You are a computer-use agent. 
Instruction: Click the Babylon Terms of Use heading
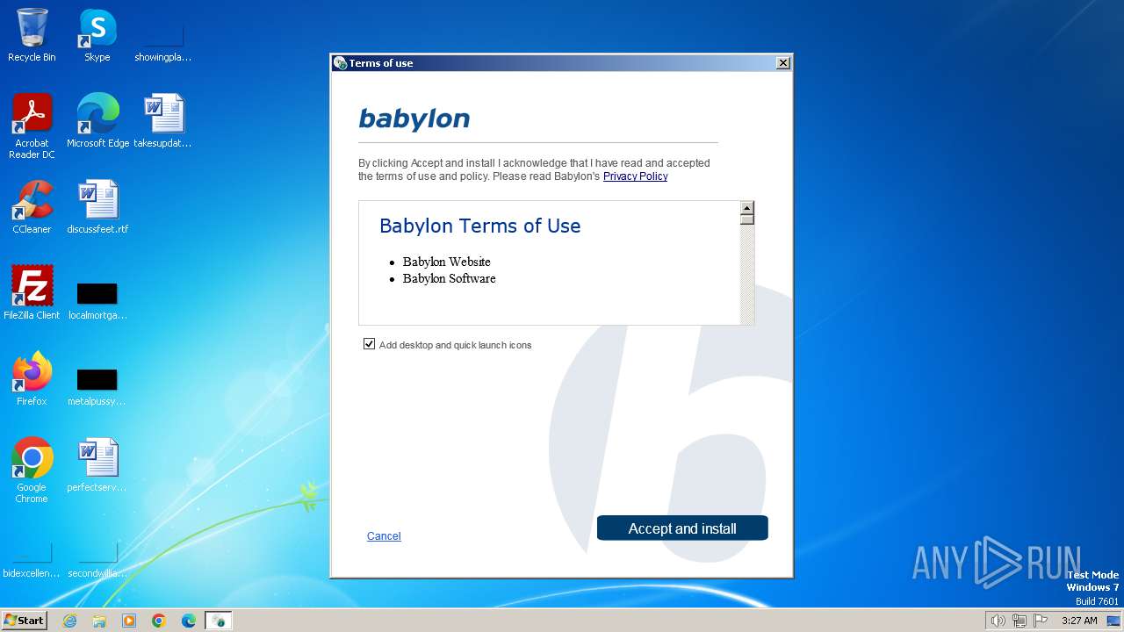(x=479, y=226)
